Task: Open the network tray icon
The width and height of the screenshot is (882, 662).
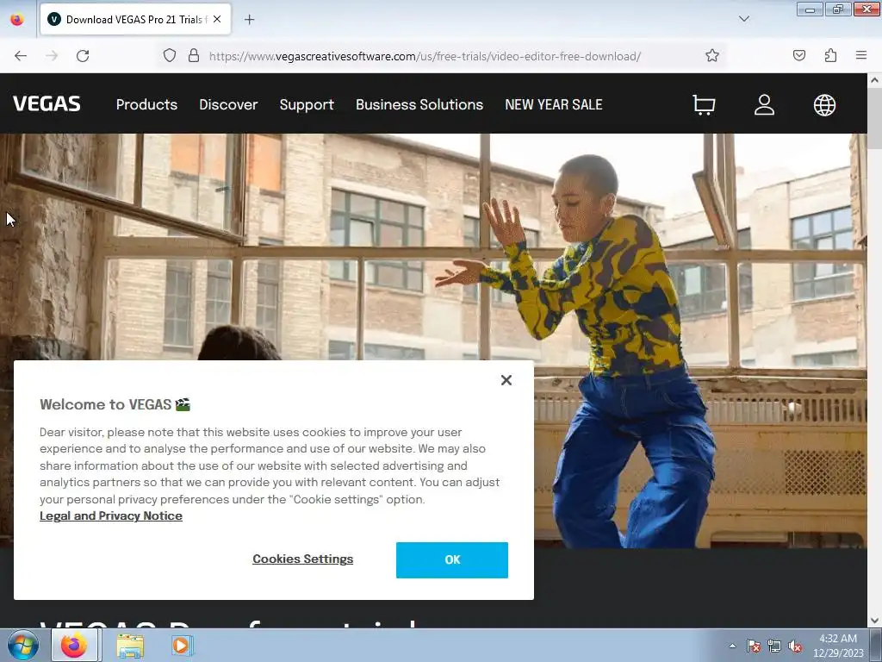Action: point(774,646)
